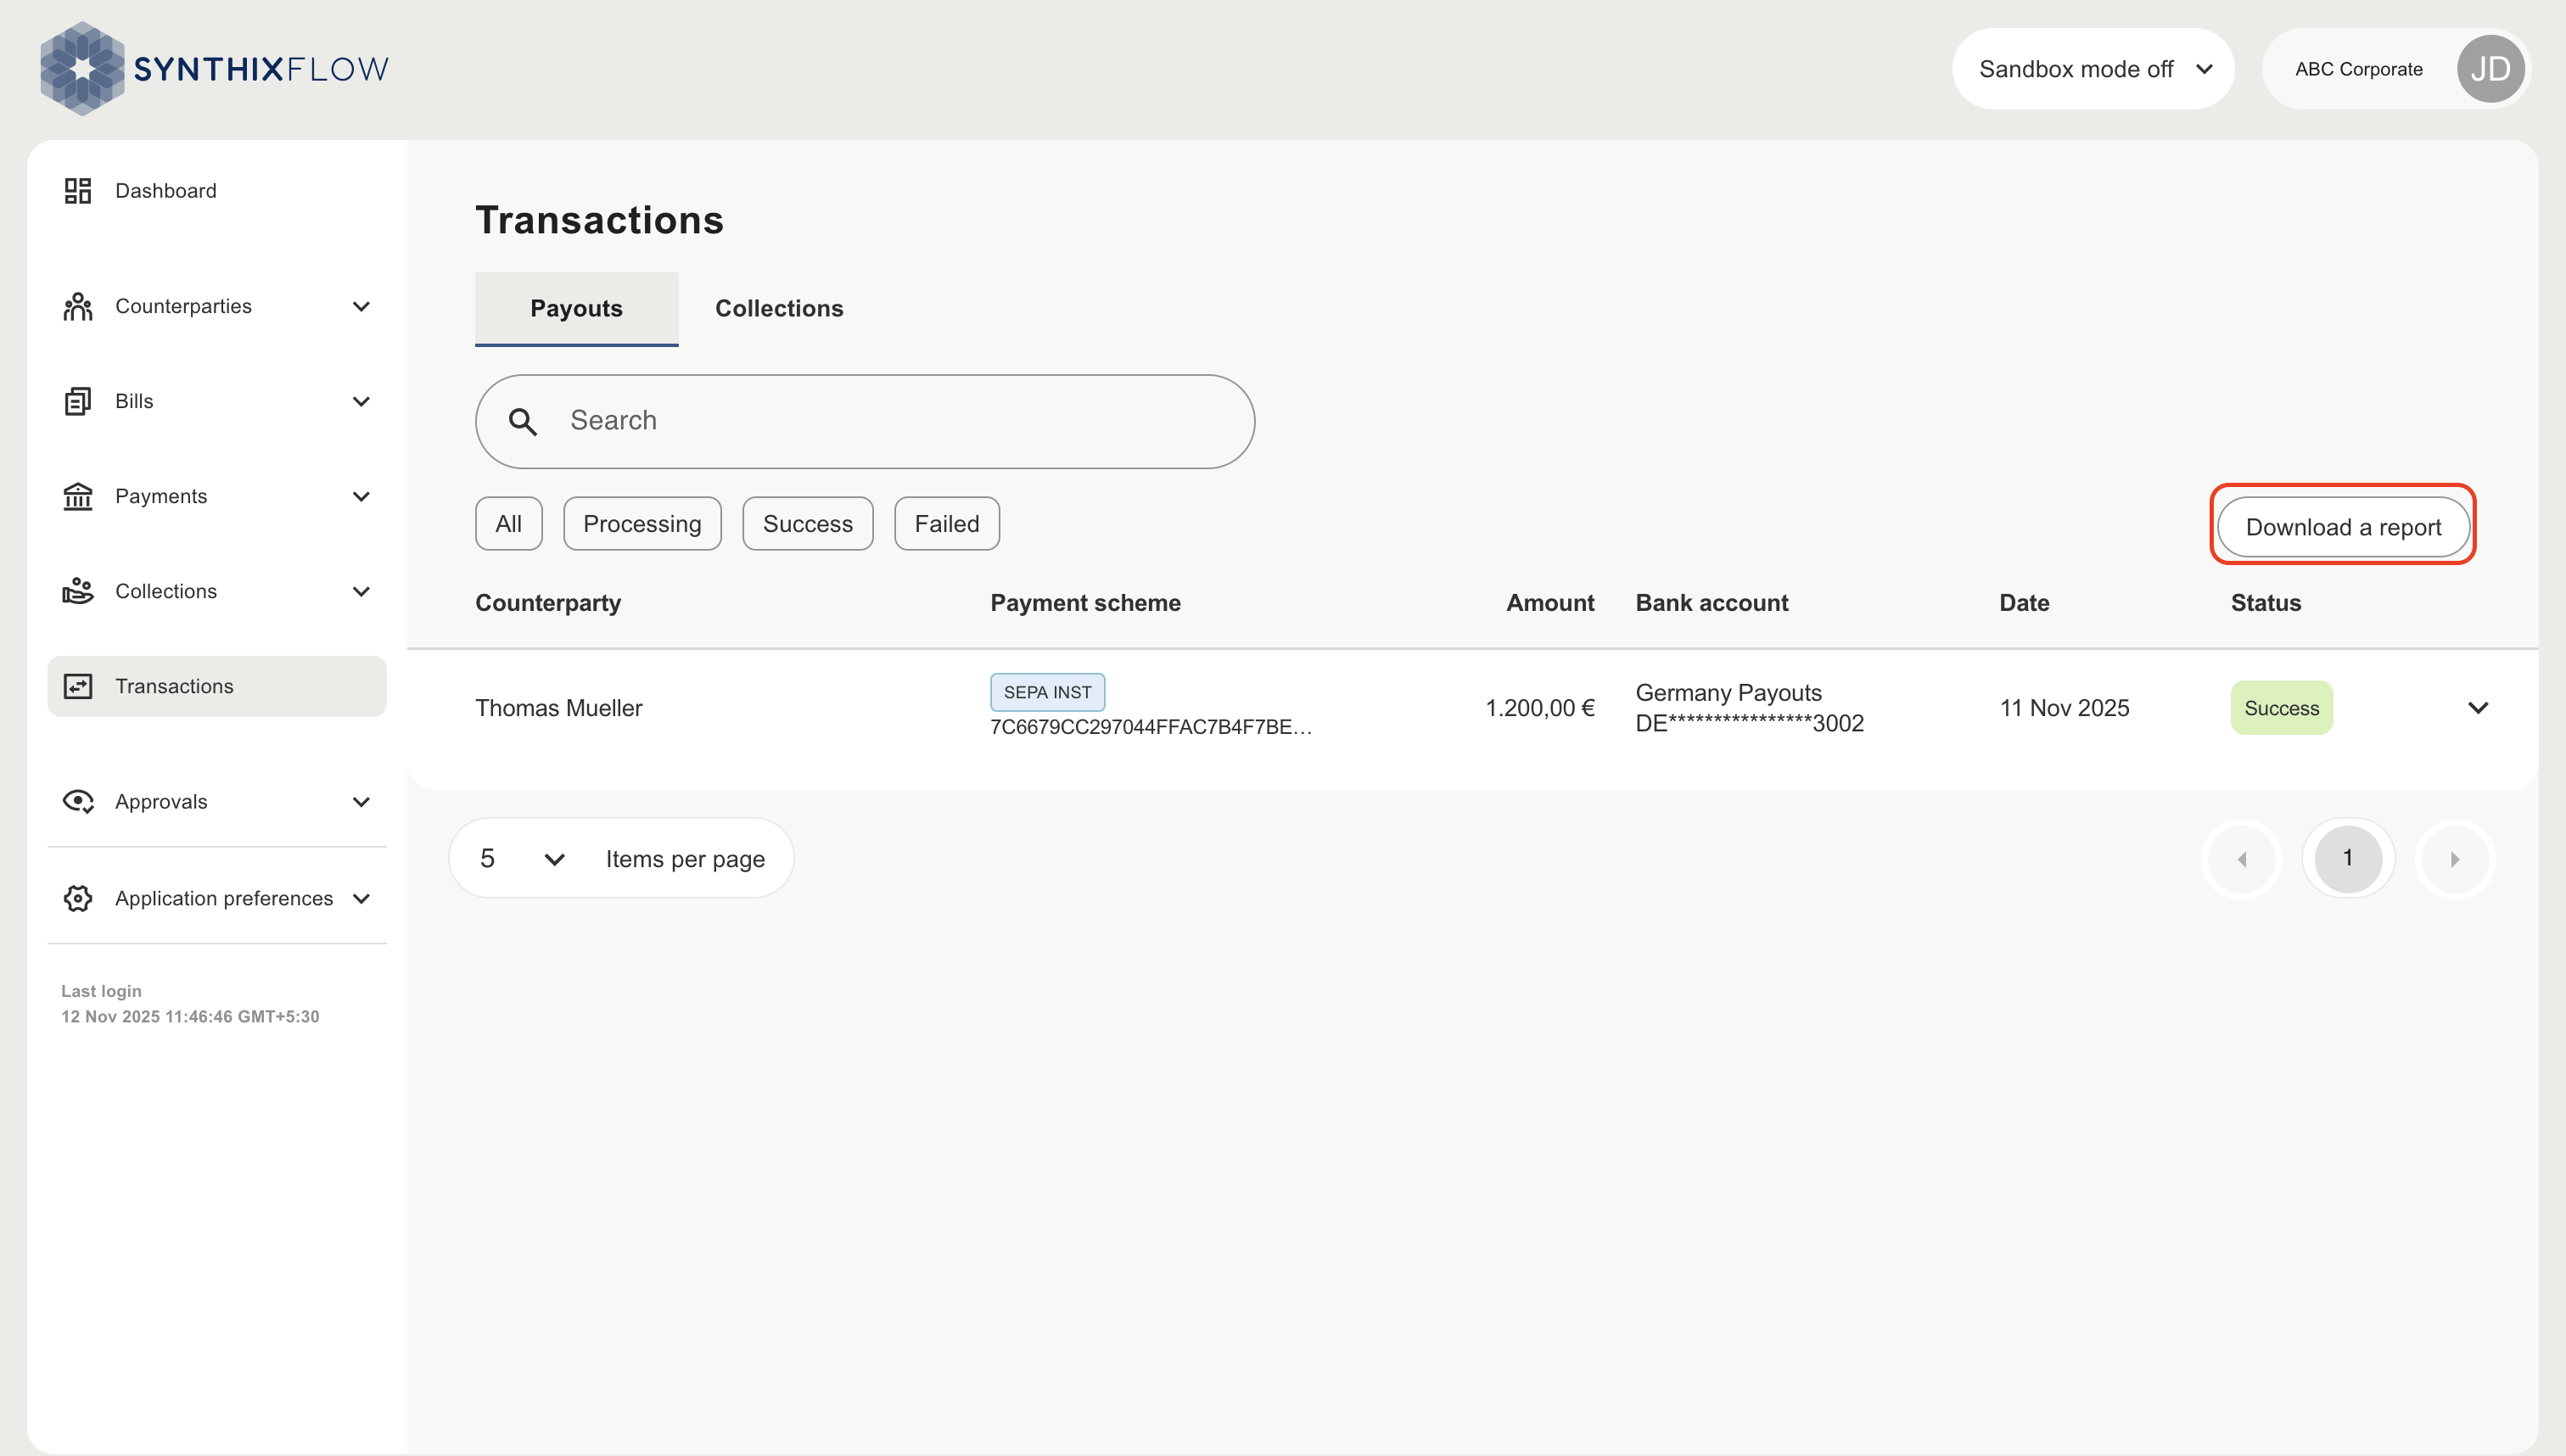
Task: Click the Amount column header
Action: [1550, 603]
